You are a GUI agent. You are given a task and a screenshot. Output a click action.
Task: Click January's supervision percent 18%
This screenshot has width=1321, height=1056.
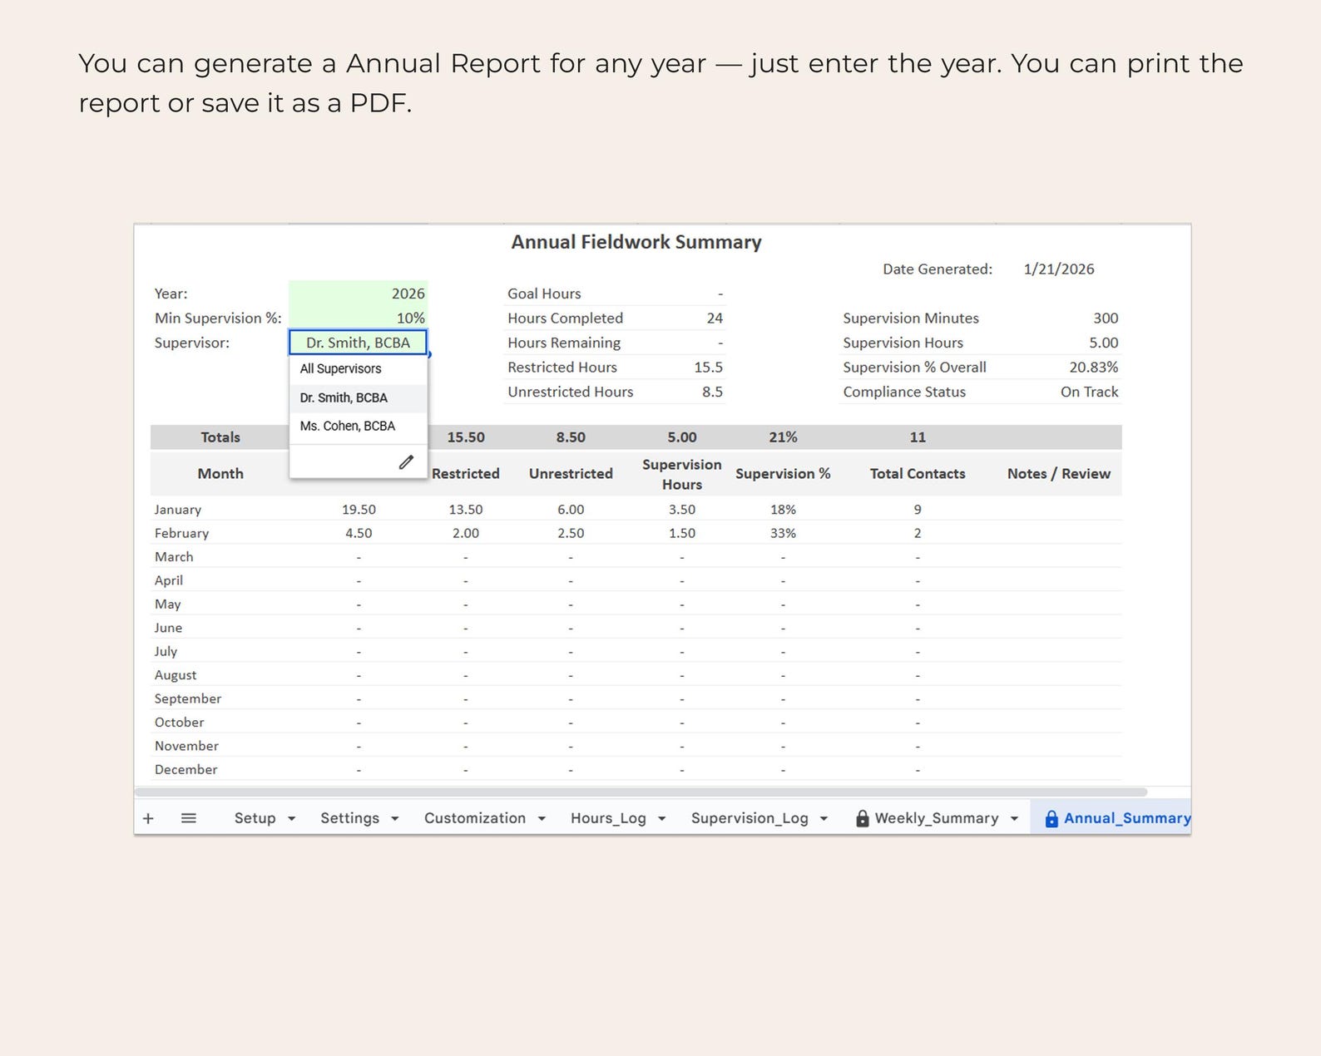783,509
